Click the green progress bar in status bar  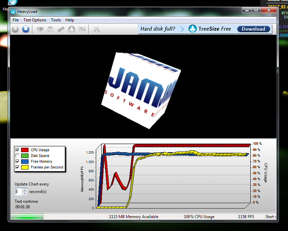(x=27, y=217)
